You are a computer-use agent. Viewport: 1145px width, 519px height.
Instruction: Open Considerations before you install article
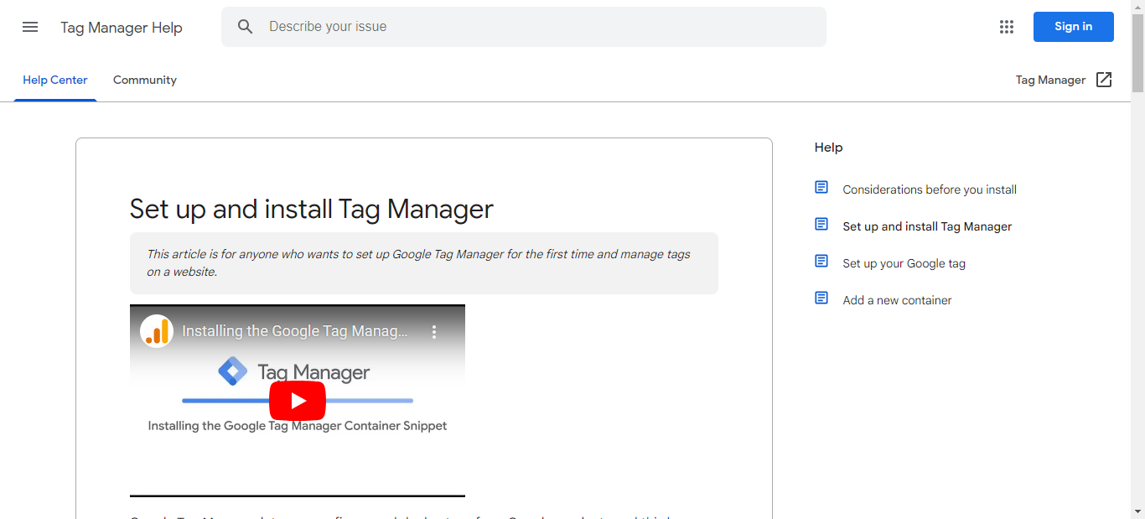point(930,189)
